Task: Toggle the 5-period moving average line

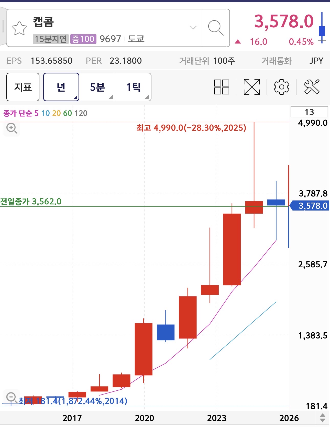Action: coord(36,113)
